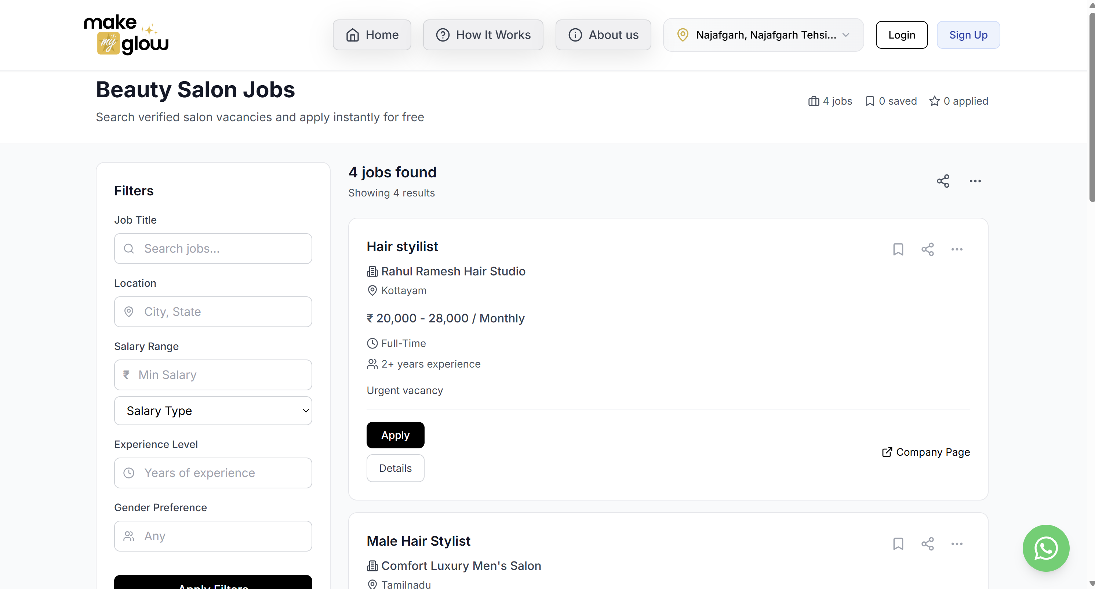Bookmark the Male Hair Stylist job
This screenshot has height=589, width=1095.
pos(898,544)
